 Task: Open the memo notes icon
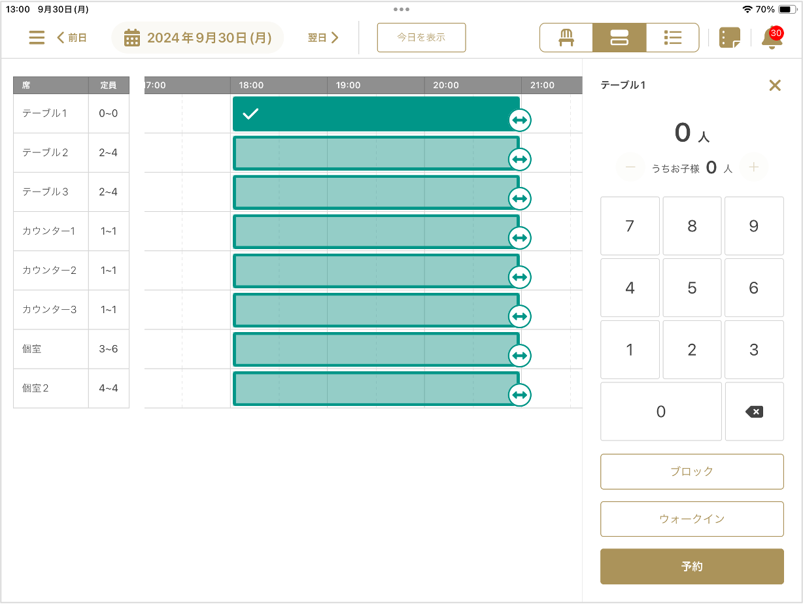tap(729, 38)
